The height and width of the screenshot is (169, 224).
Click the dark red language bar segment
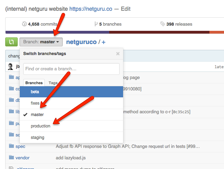(159, 32)
